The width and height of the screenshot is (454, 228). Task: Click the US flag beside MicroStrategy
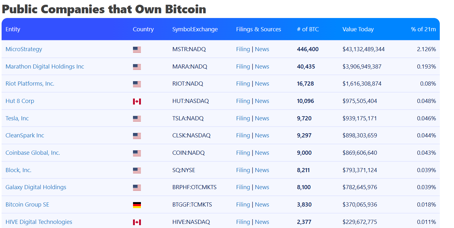[137, 49]
